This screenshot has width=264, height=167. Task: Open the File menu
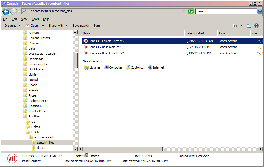tap(5, 19)
